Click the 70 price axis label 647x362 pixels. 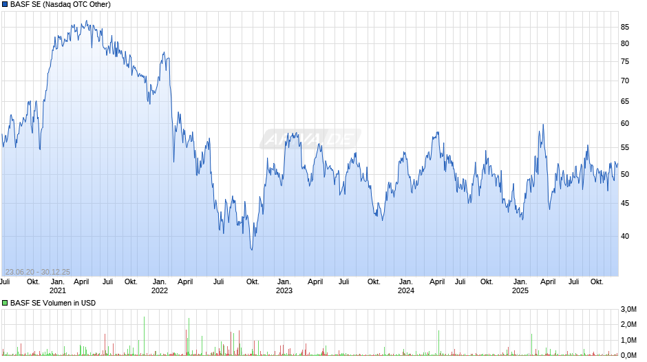[625, 81]
